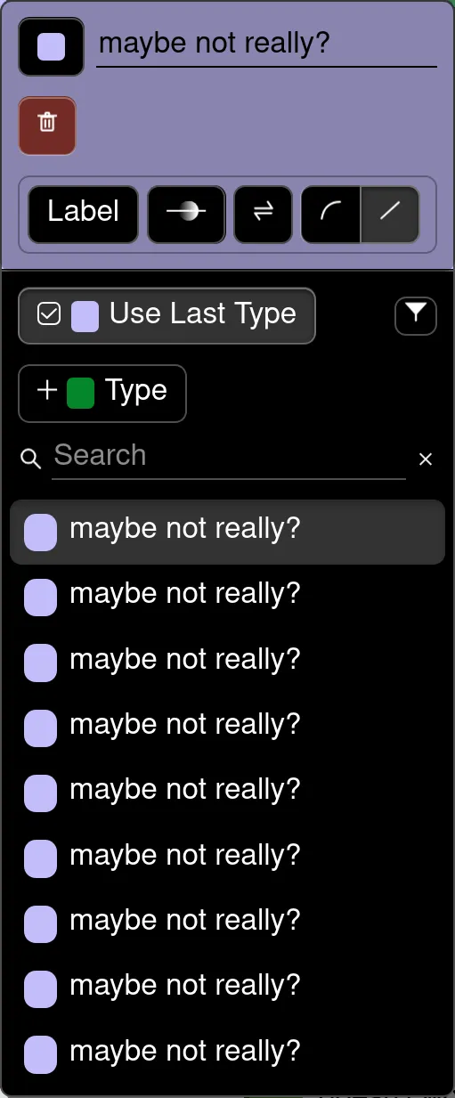Image resolution: width=455 pixels, height=1098 pixels.
Task: Click the green swatch in Type button
Action: point(80,393)
